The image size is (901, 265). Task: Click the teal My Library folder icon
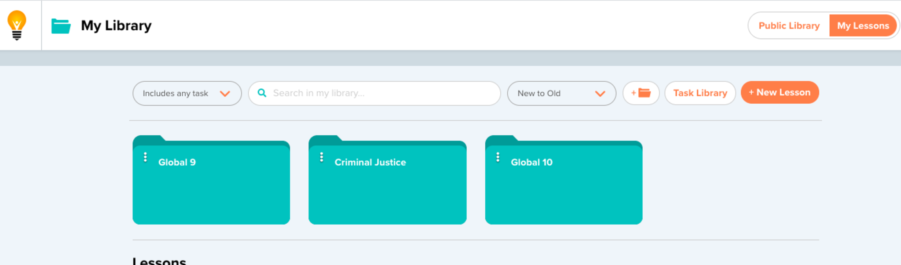tap(61, 26)
